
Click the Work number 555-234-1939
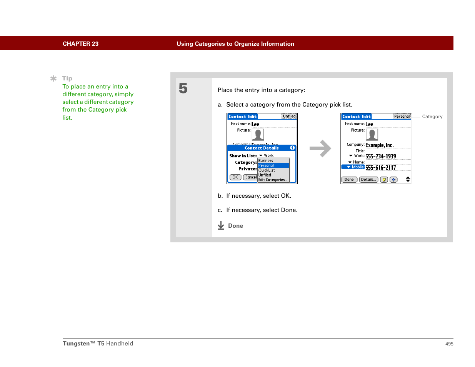point(380,156)
